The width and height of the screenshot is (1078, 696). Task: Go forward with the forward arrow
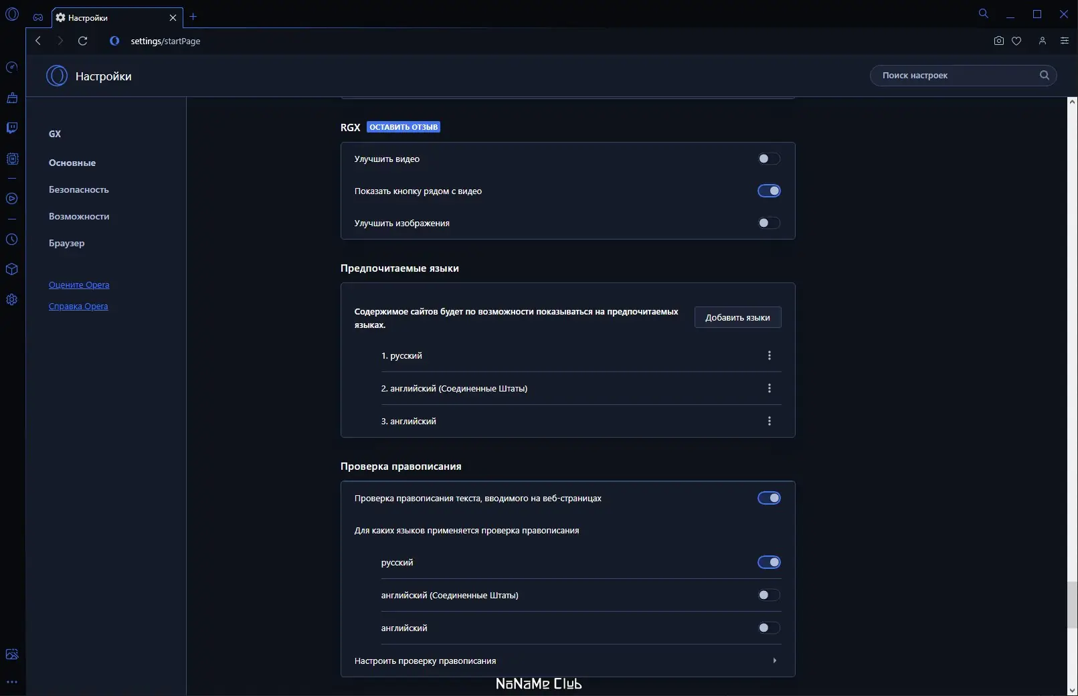coord(60,41)
